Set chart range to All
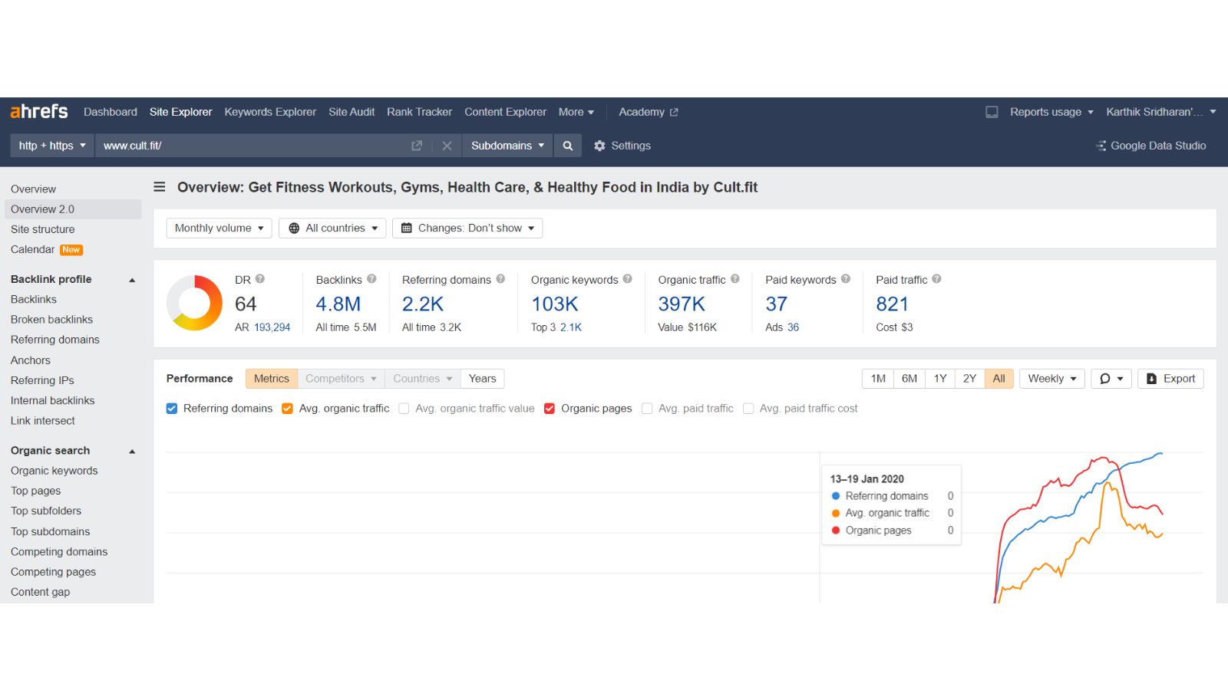1228x690 pixels. pyautogui.click(x=999, y=379)
